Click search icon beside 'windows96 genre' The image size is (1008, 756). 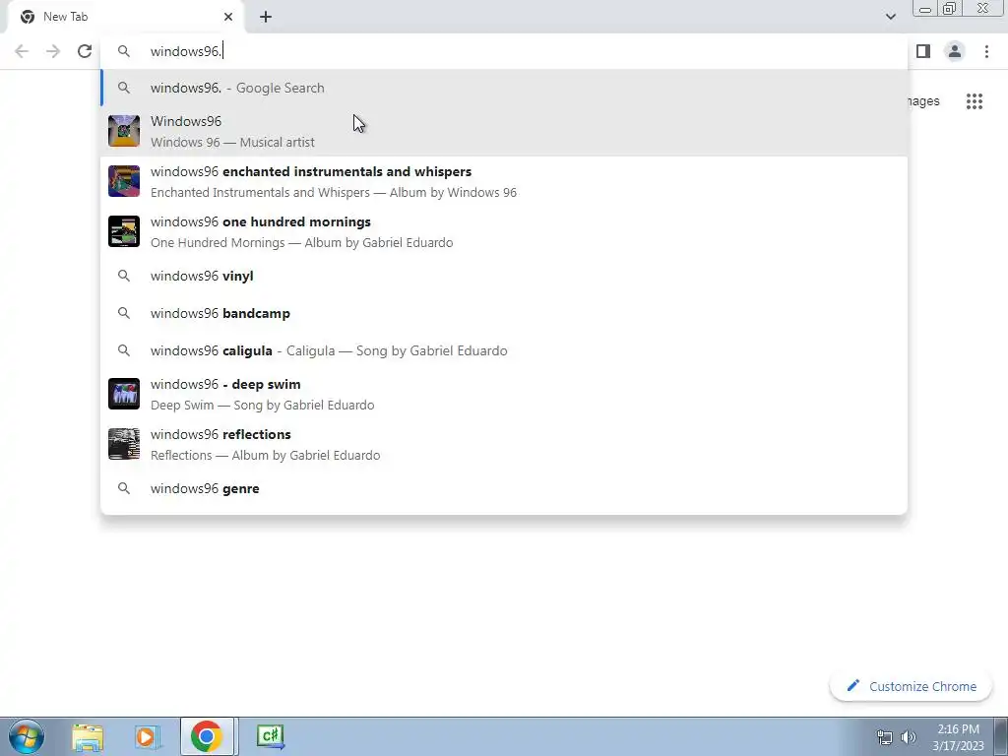[x=124, y=488]
